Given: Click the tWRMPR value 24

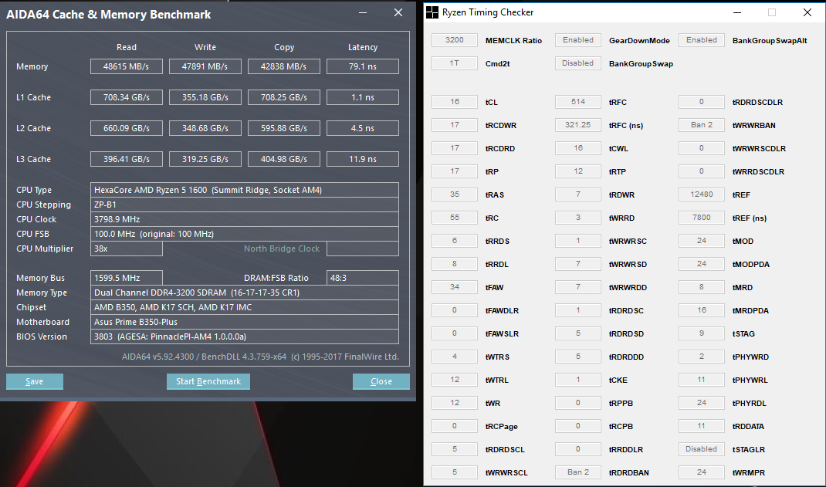Looking at the screenshot, I should tap(702, 472).
